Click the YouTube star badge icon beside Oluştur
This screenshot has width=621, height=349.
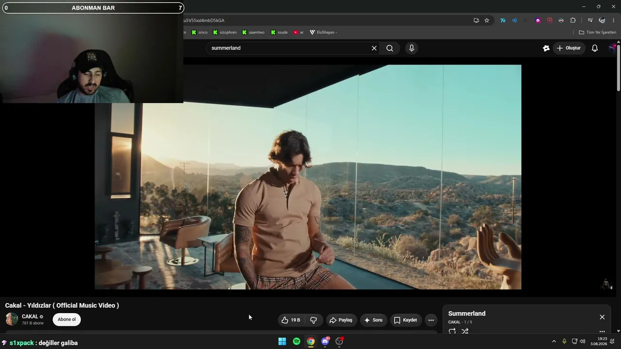pyautogui.click(x=546, y=48)
